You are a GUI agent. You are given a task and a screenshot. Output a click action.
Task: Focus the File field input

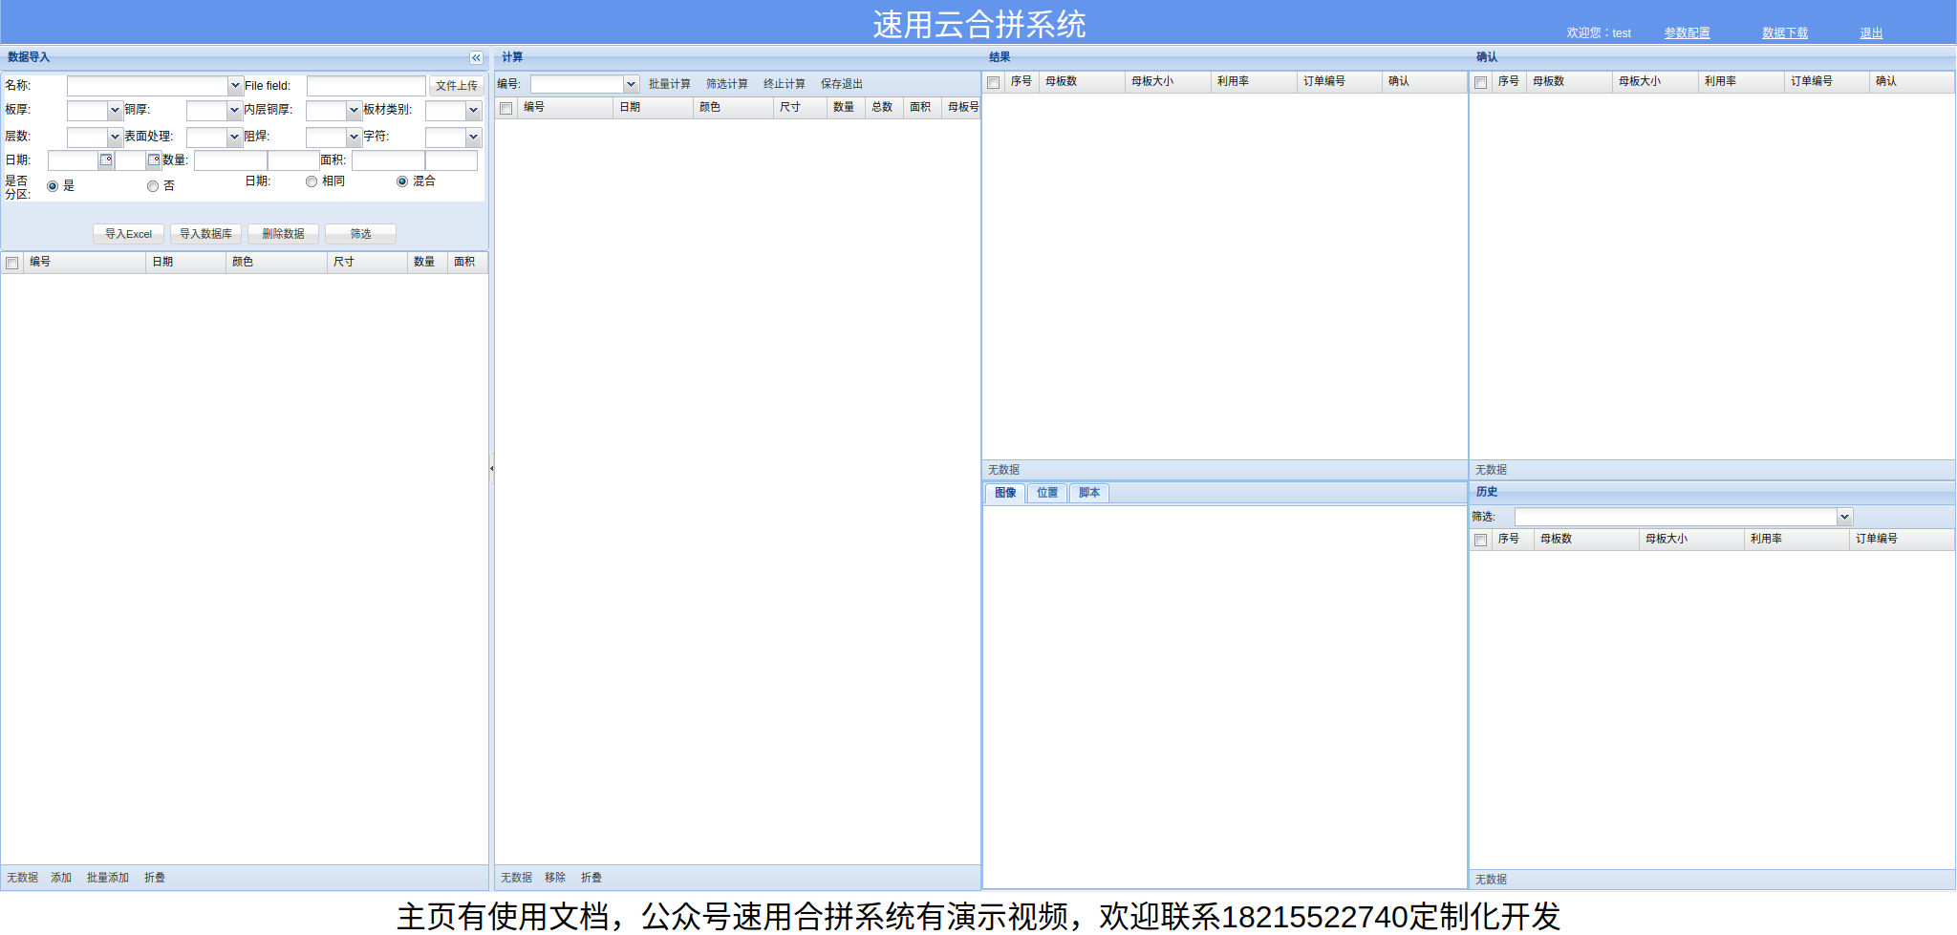[366, 86]
